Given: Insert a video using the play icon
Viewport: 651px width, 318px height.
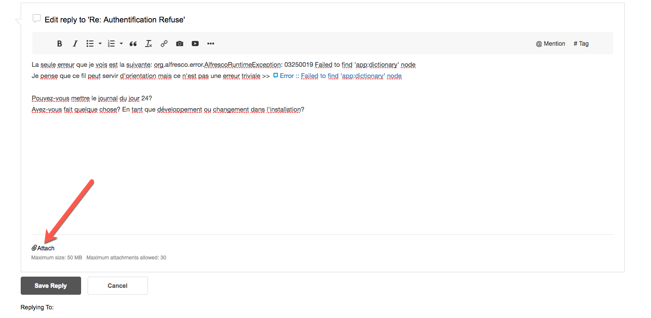Looking at the screenshot, I should [195, 44].
